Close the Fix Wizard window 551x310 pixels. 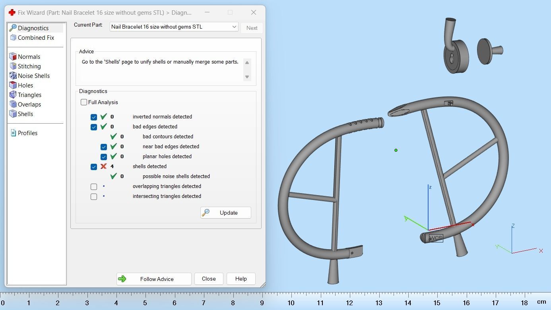click(x=254, y=12)
